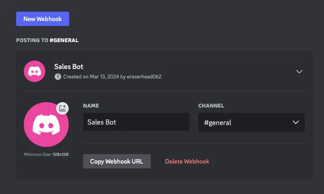Click the text 'Created on Mar 13, 2024 by eraserhead062'
Viewport: 324px width, 194px height.
point(112,77)
